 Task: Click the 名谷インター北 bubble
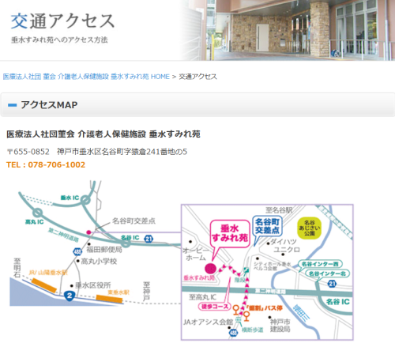tap(327, 273)
